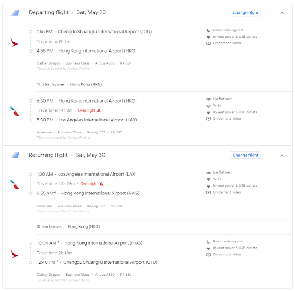Click the Overnight warning icon on departing flight

point(99,111)
